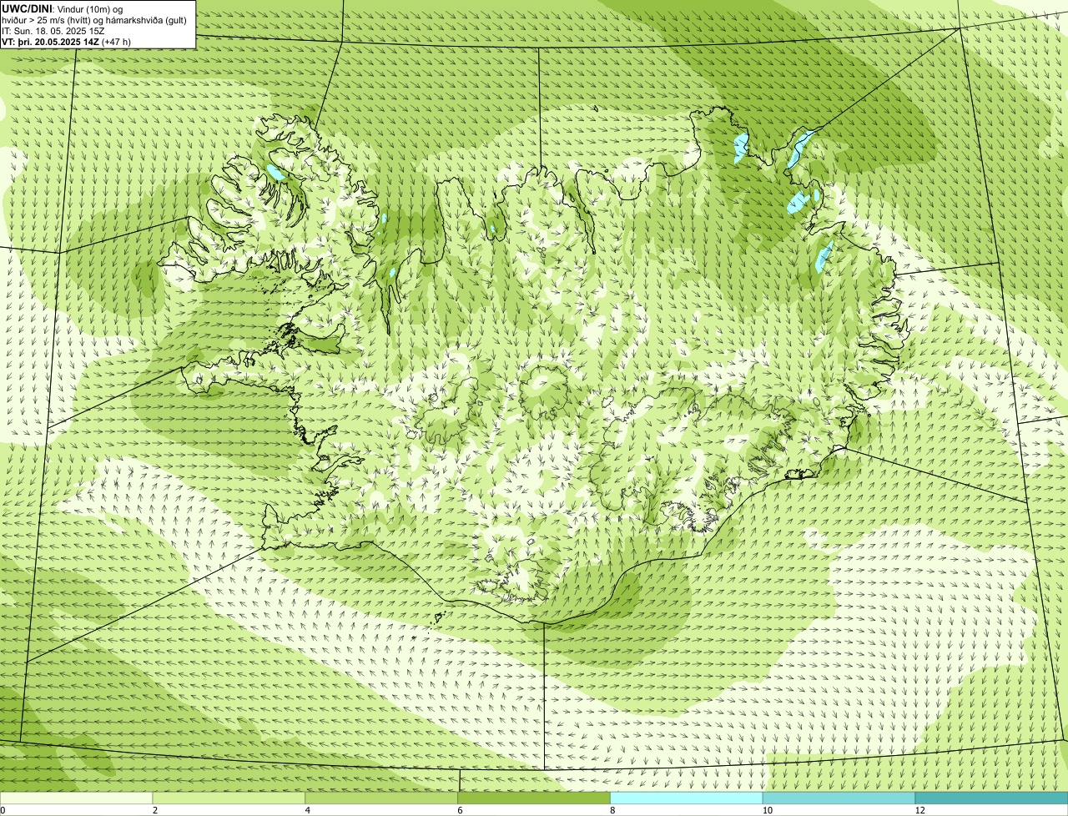Click the legend color segment between 6 and 8
The image size is (1068, 816).
(534, 798)
